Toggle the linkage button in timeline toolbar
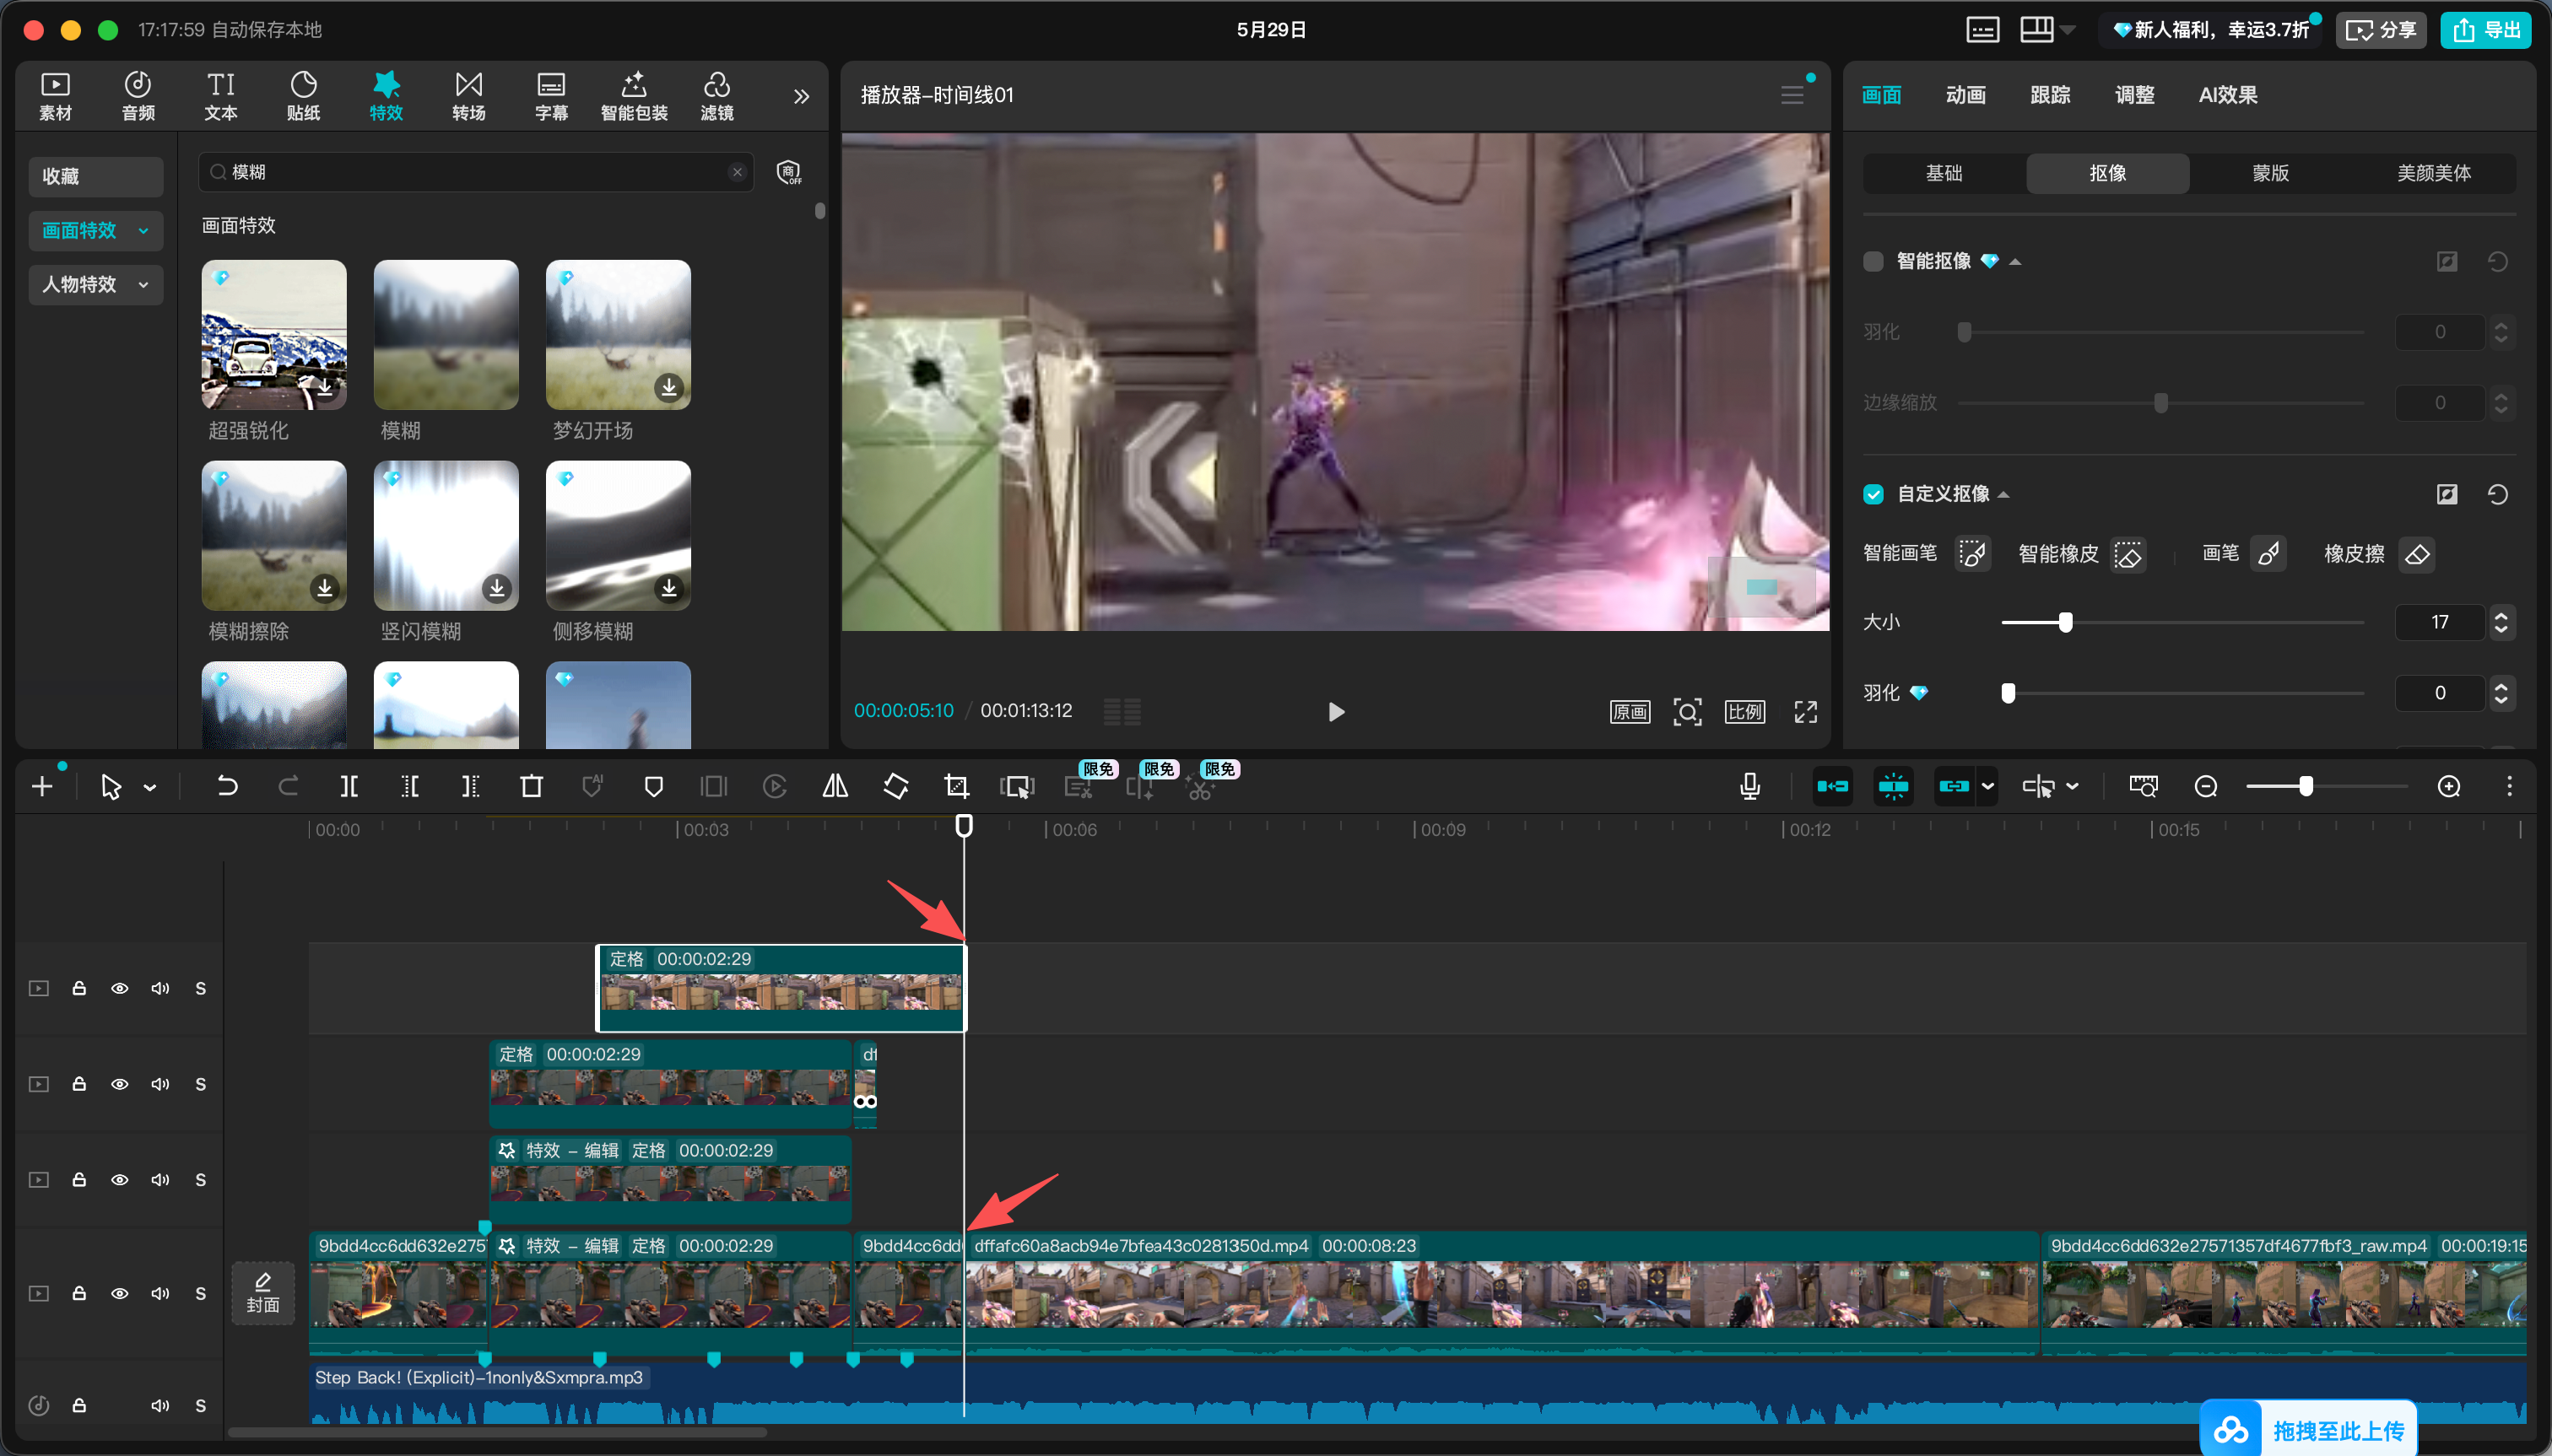Image resolution: width=2552 pixels, height=1456 pixels. click(1953, 786)
